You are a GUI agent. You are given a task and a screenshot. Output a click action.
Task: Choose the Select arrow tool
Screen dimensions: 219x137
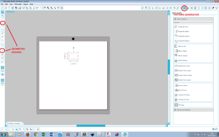click(2, 12)
